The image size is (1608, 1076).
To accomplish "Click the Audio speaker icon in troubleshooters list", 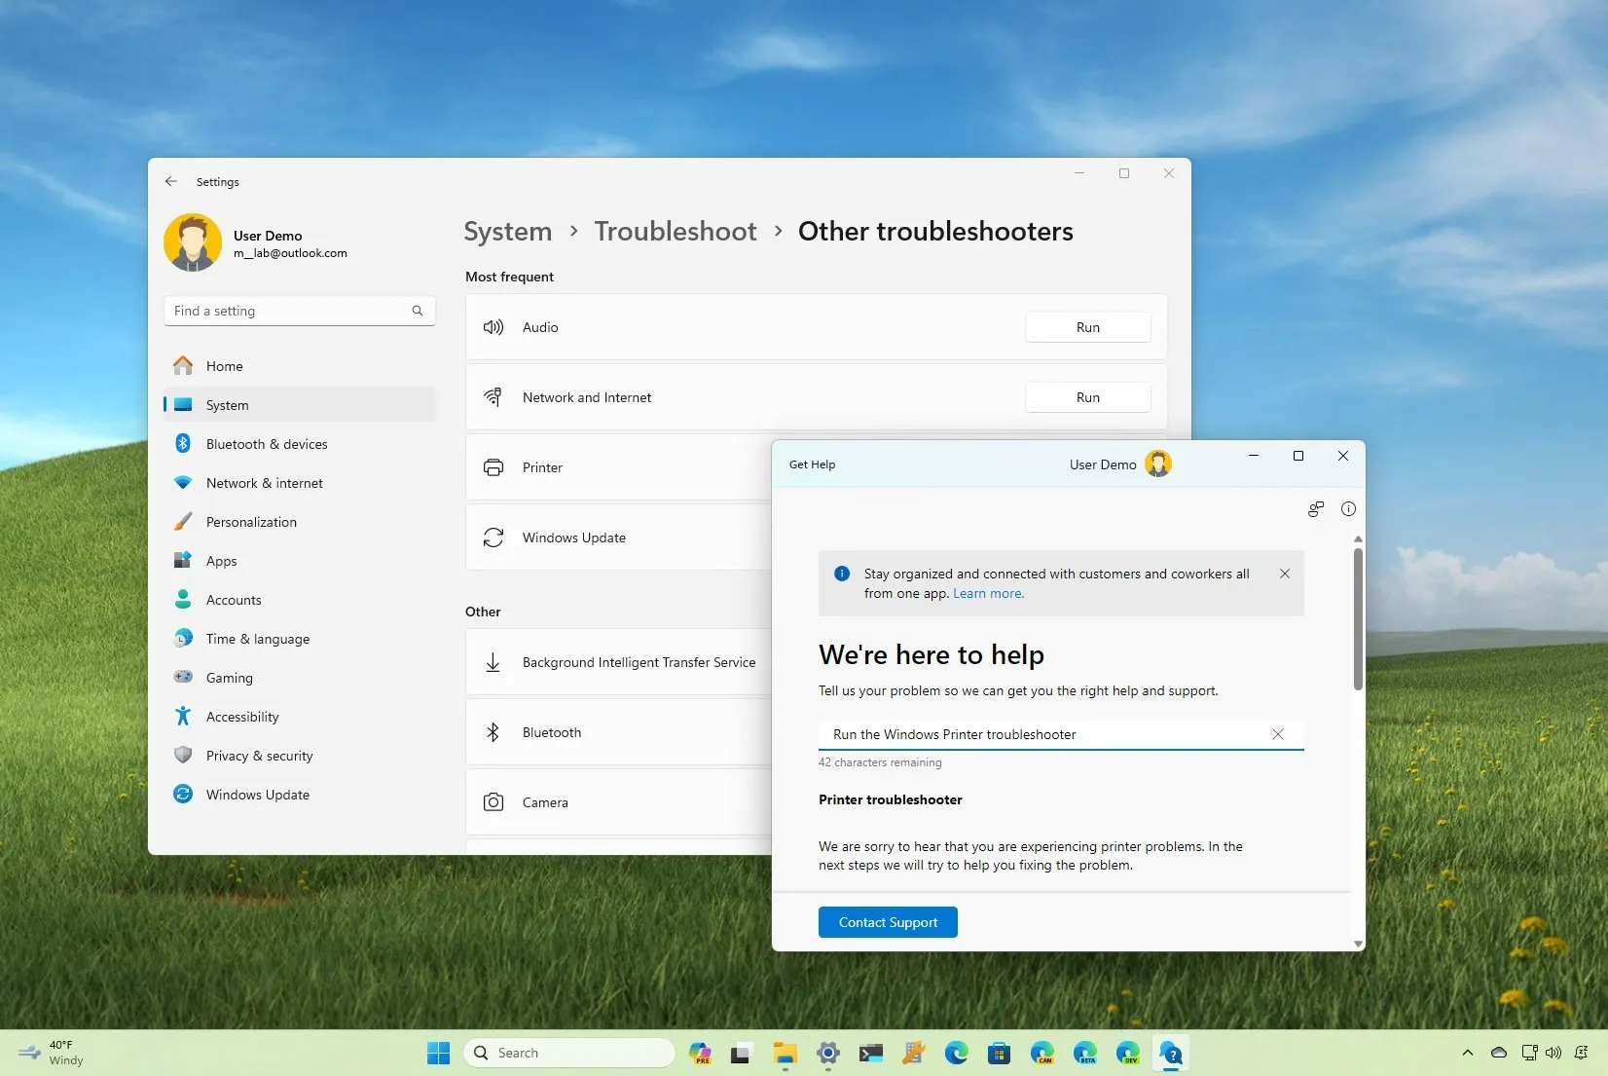I will coord(493,327).
